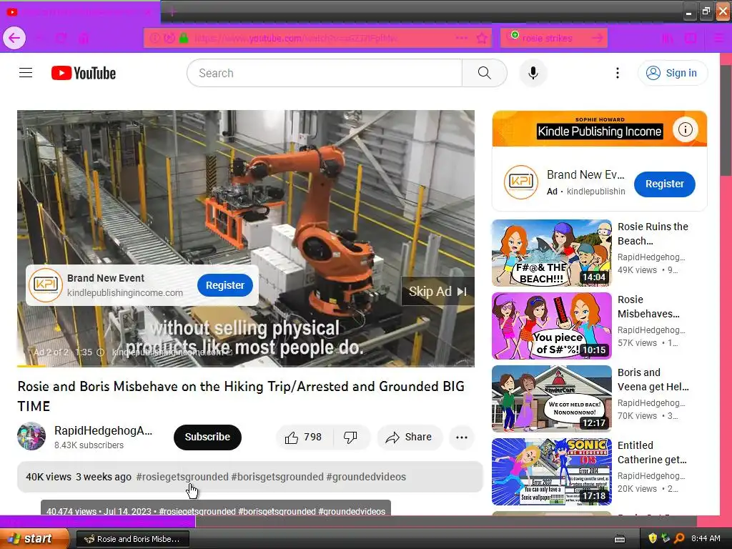Screen dimensions: 732x549
Task: Open the browser library icon
Action: [x=668, y=39]
